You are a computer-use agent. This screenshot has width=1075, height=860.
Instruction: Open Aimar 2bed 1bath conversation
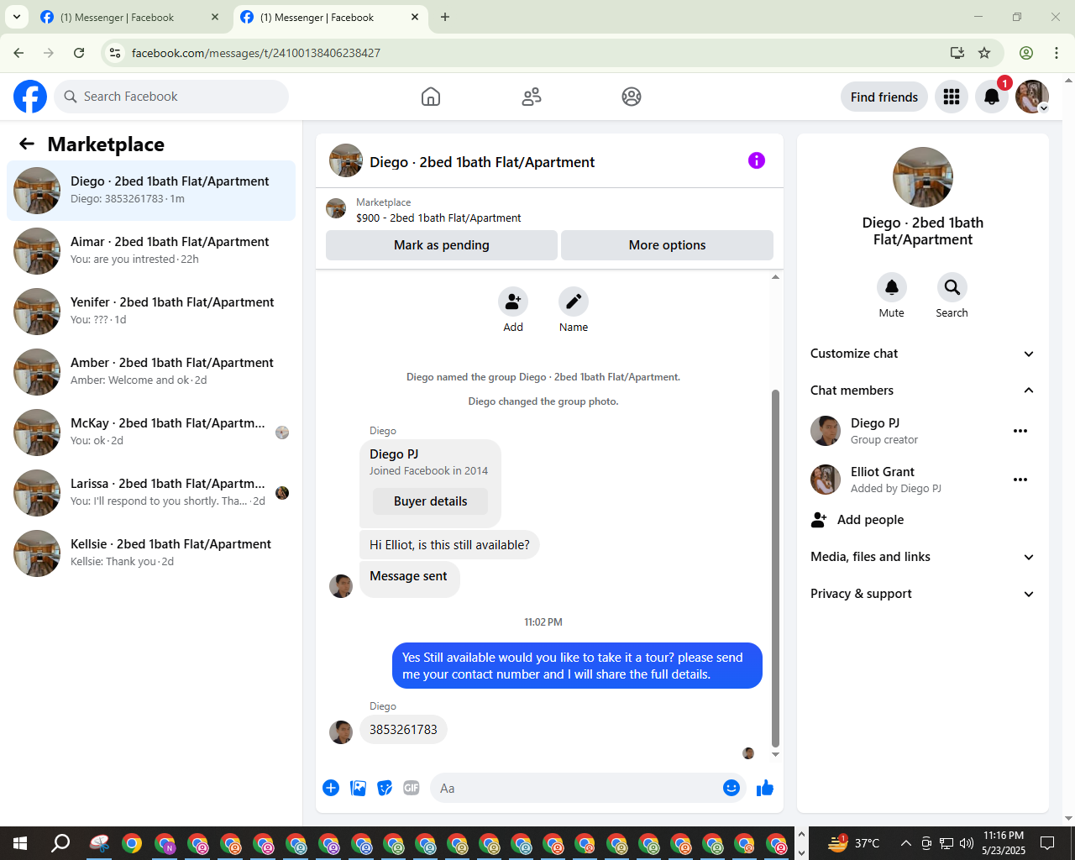point(151,250)
